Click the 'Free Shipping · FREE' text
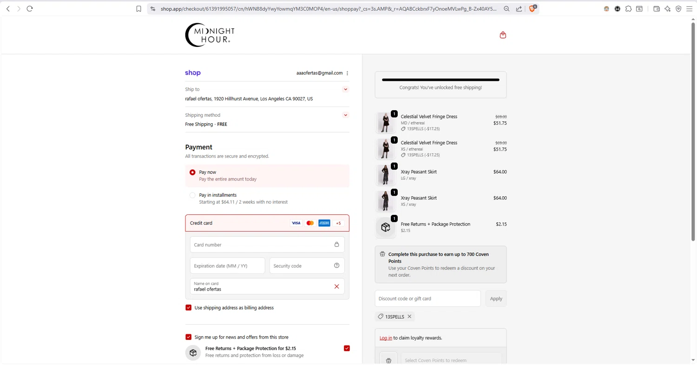This screenshot has width=697, height=365. pos(206,124)
